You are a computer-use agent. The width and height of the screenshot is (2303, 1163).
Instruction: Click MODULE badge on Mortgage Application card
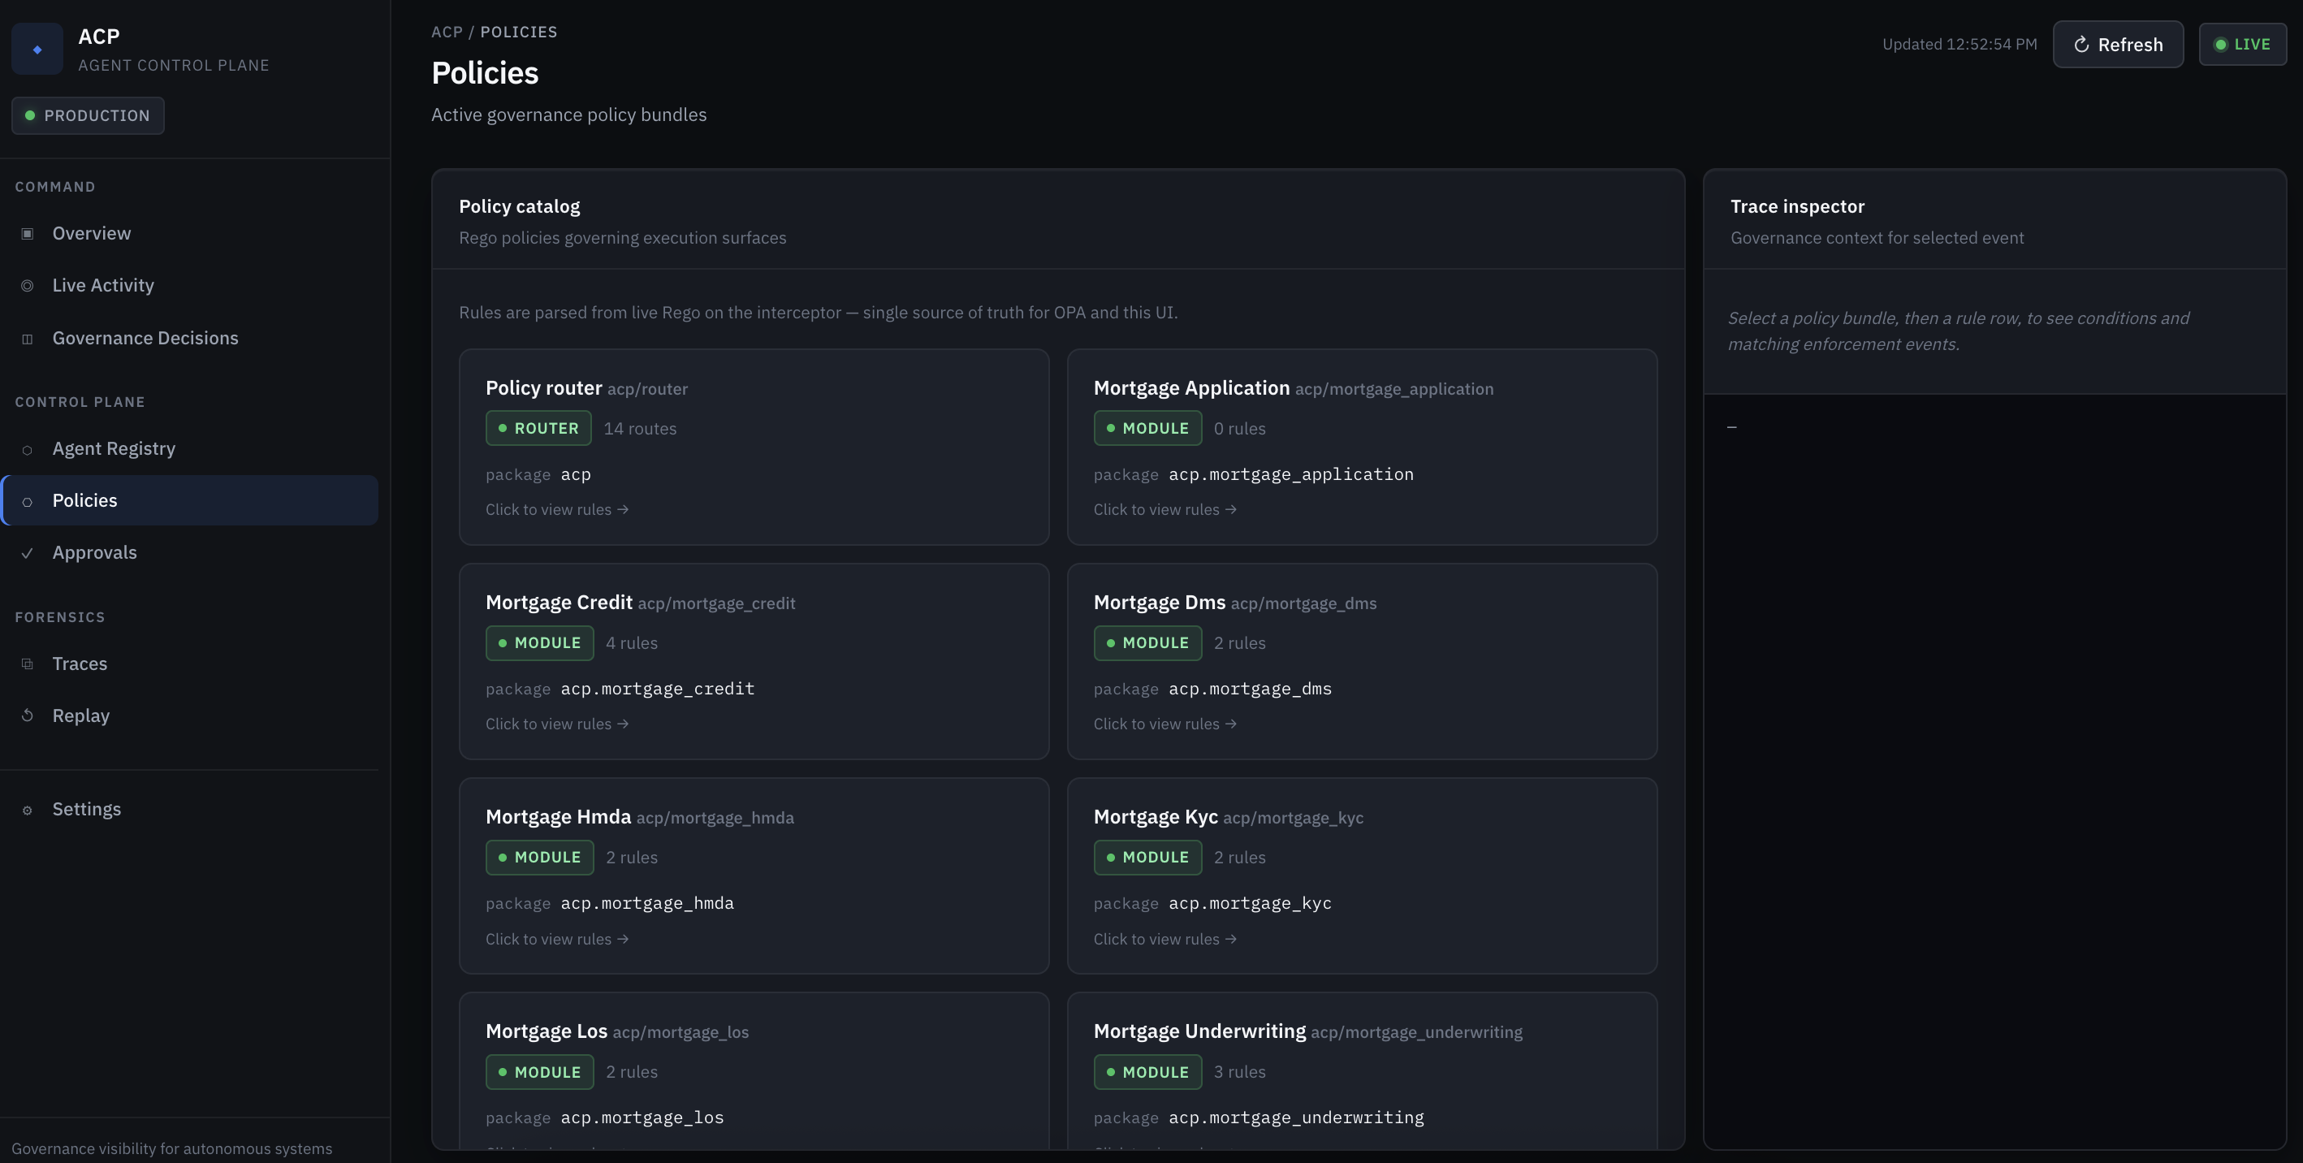tap(1147, 428)
